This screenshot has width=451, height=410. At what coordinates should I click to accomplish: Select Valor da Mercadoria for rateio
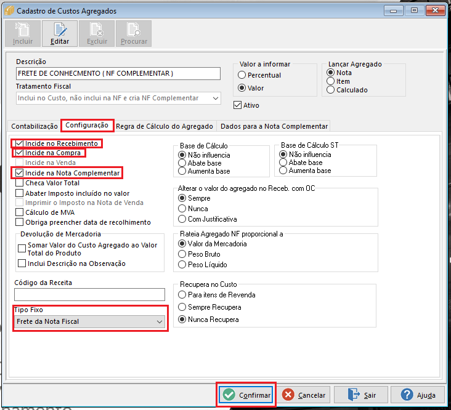213,244
